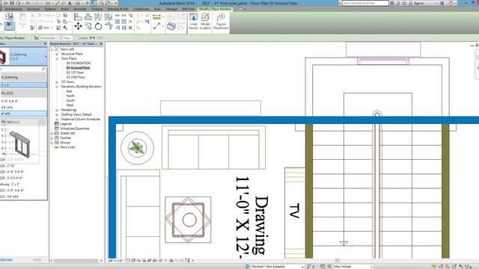Expand the Sheets (all) node

point(52,133)
